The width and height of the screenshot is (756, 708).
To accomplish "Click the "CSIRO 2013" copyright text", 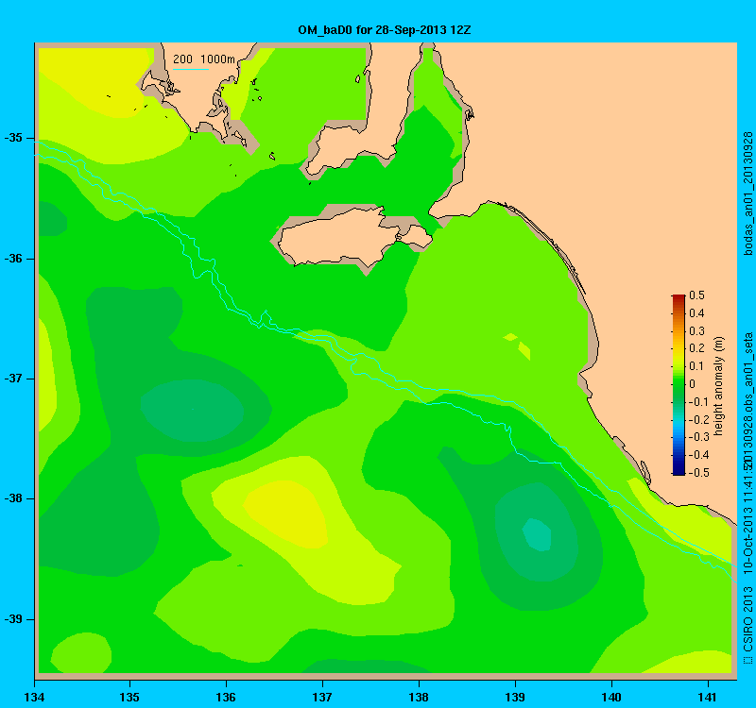I will pos(747,619).
